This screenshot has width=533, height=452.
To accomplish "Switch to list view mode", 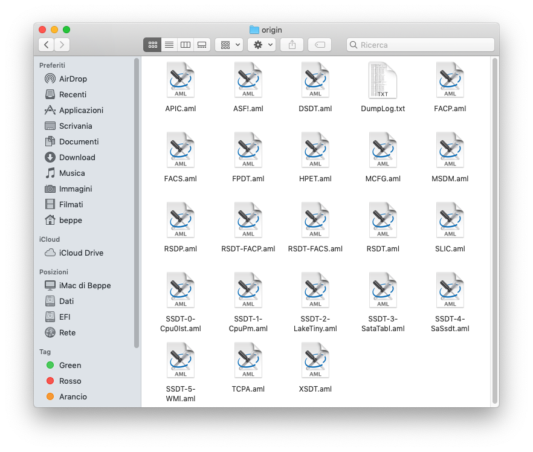I will (x=169, y=45).
